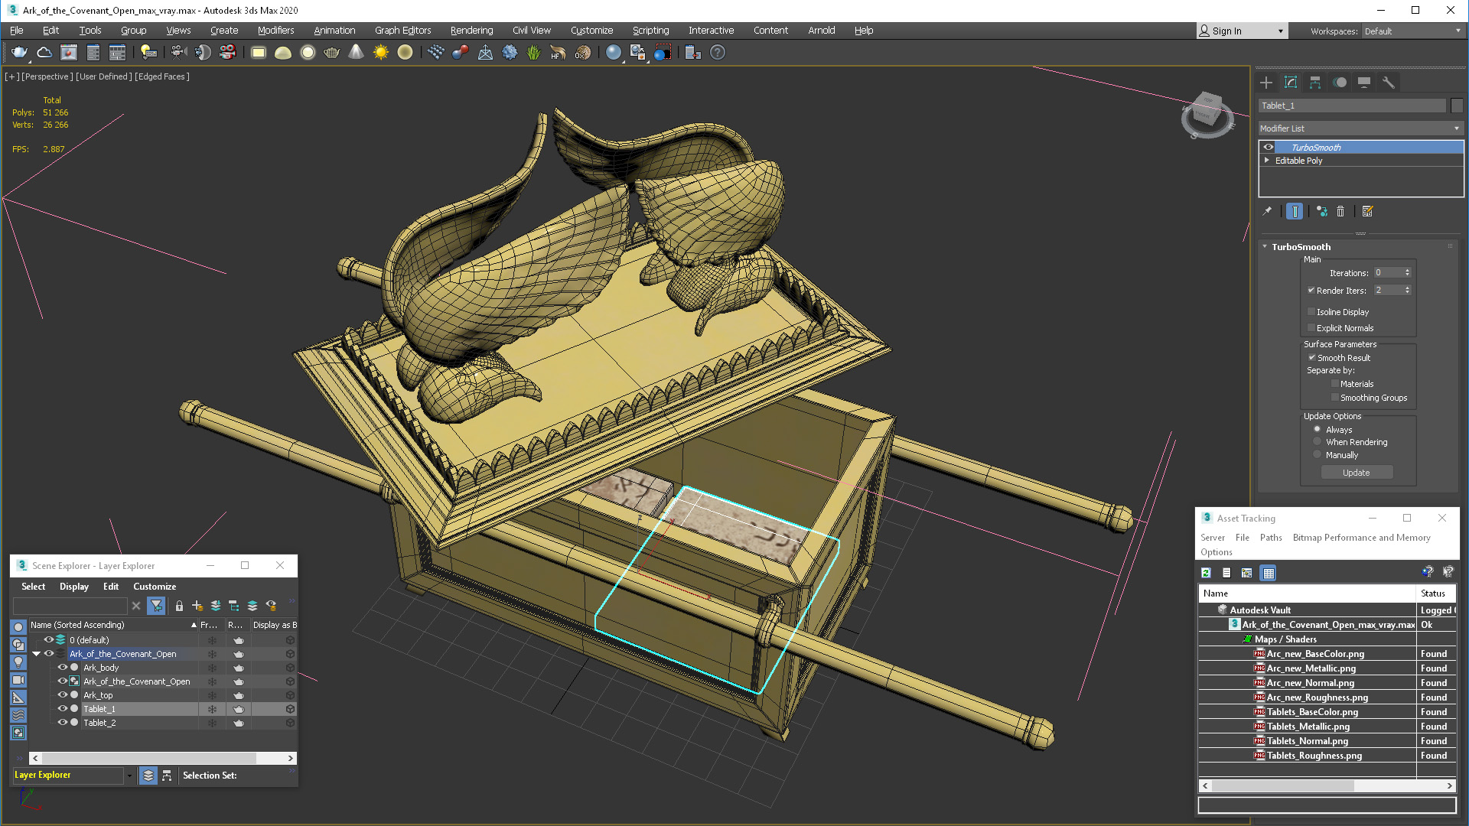Select the Always update option
Image resolution: width=1469 pixels, height=826 pixels.
1318,430
